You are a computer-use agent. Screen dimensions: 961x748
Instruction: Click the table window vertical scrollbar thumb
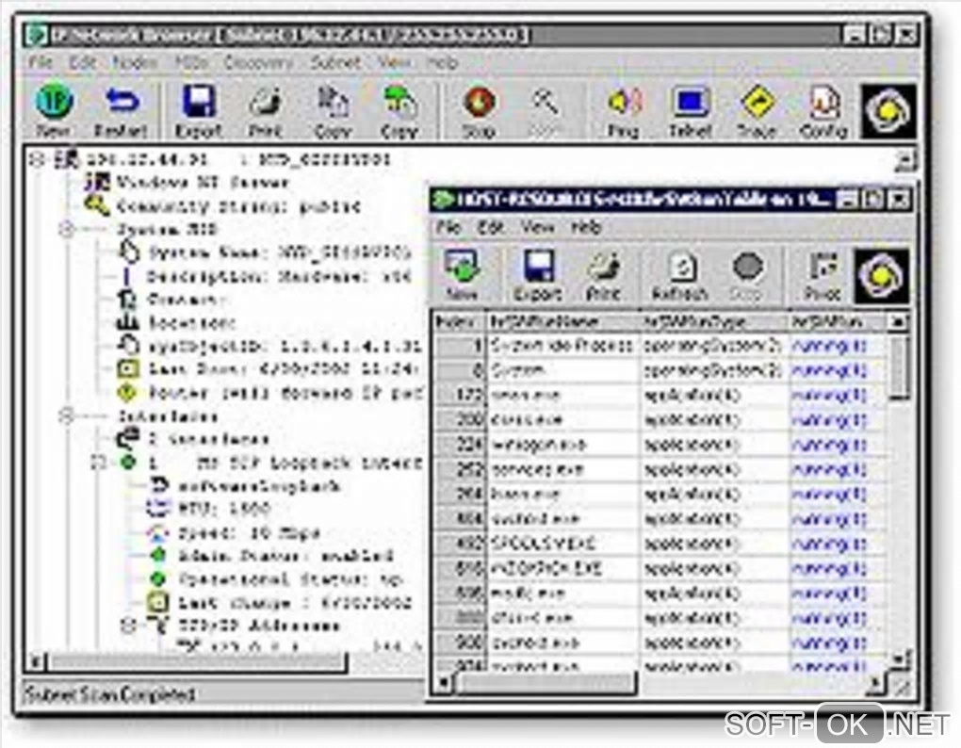click(x=899, y=367)
